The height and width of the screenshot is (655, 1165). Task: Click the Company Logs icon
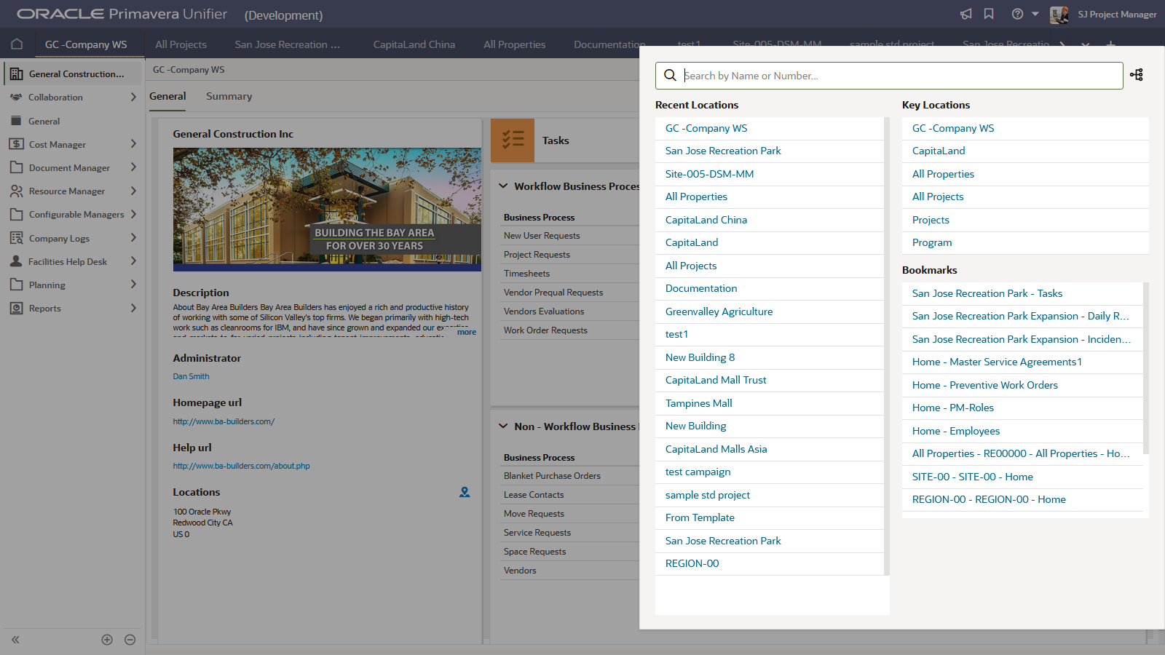[16, 238]
